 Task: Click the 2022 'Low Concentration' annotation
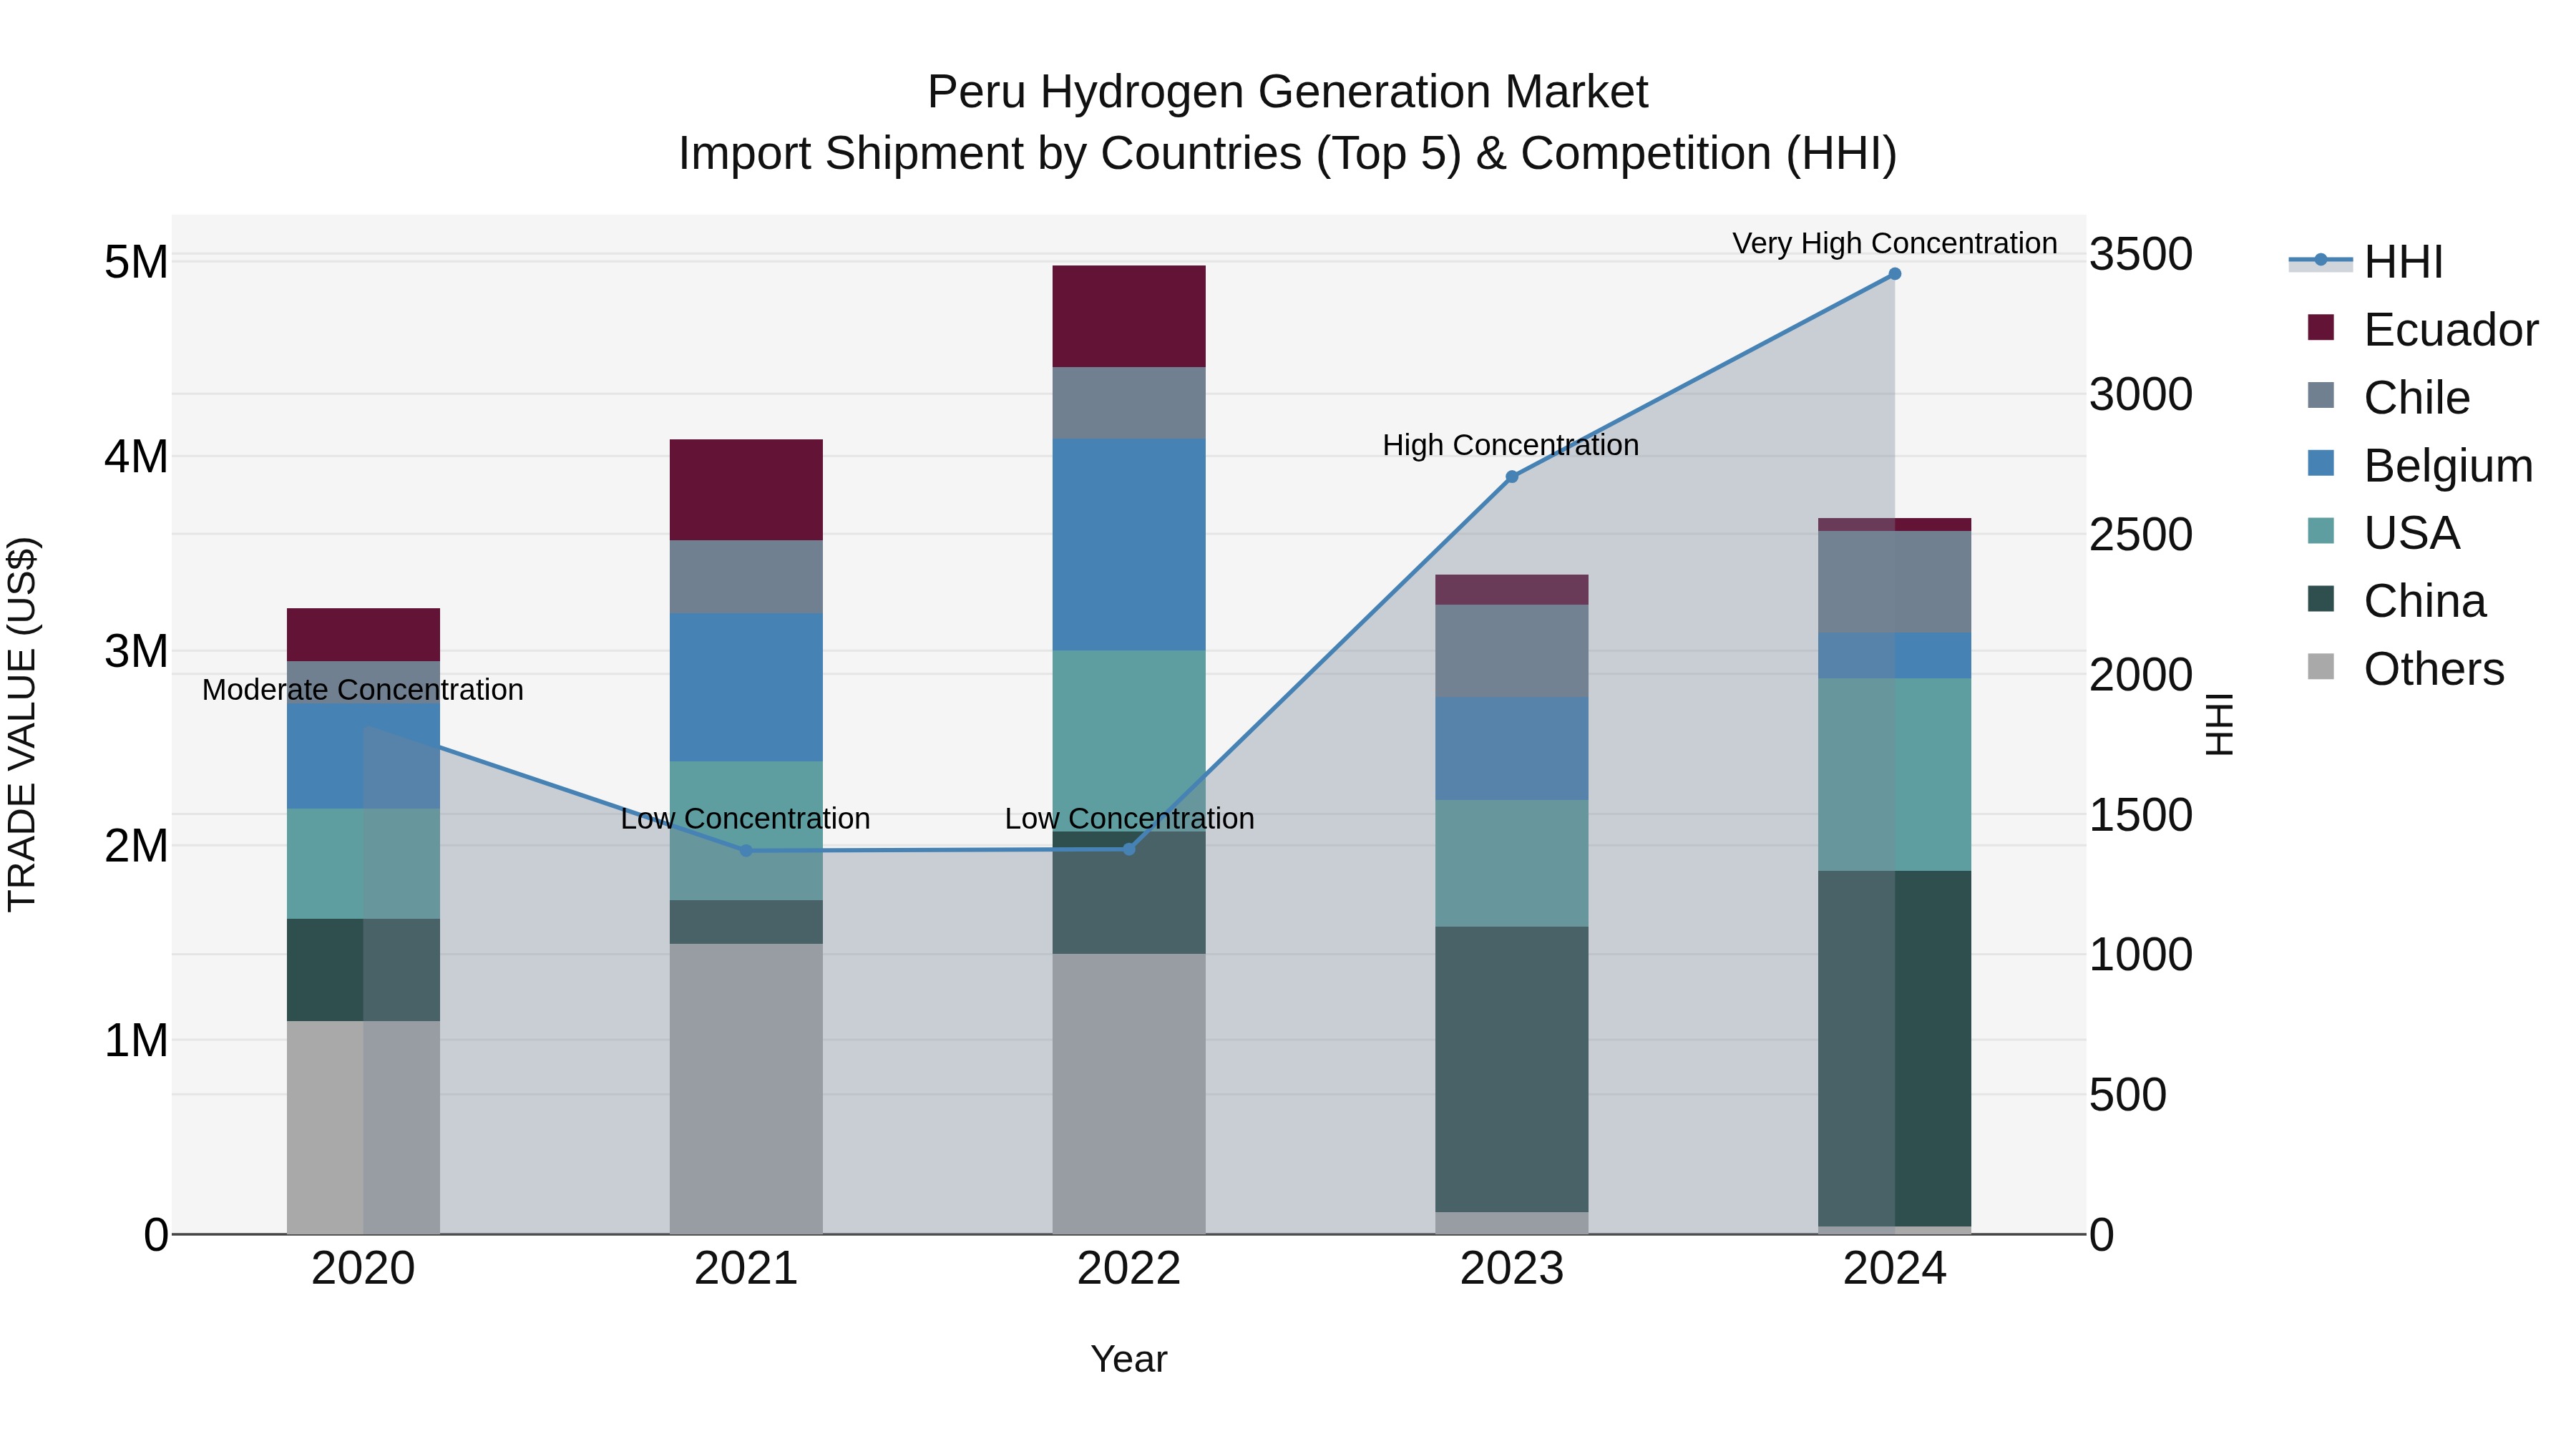pyautogui.click(x=1129, y=818)
